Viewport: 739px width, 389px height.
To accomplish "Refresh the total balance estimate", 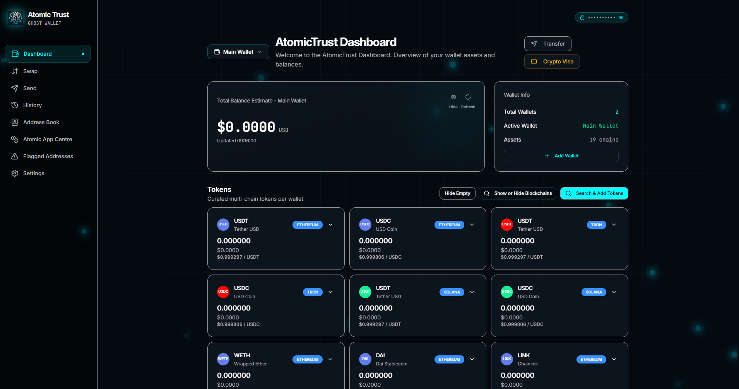I will coord(468,101).
